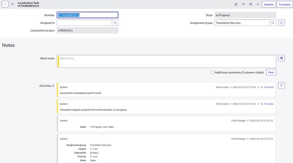Open the activity filter funnel icon

pyautogui.click(x=281, y=85)
